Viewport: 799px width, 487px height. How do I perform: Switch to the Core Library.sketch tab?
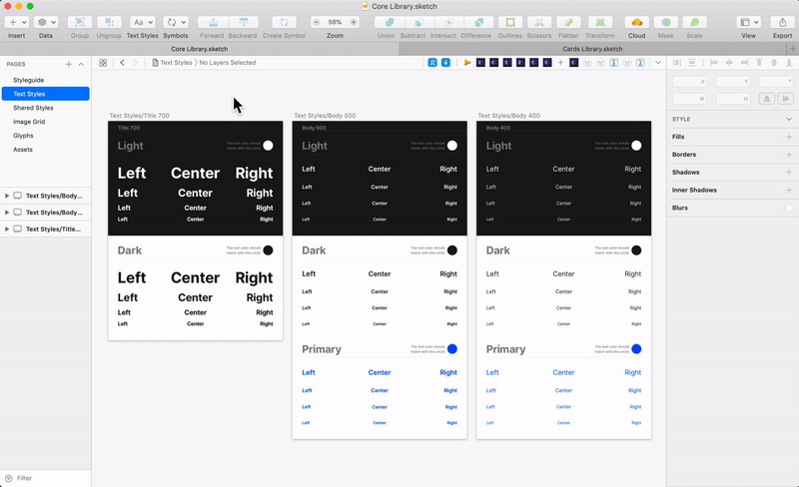(x=199, y=49)
